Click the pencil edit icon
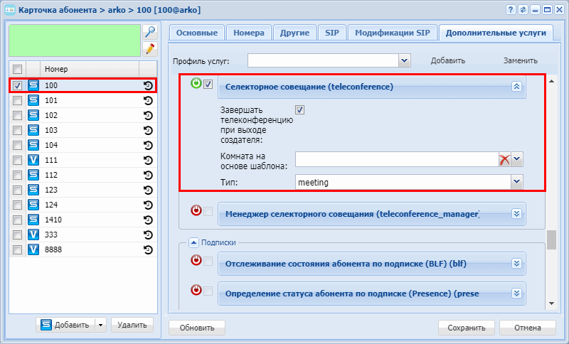 click(x=150, y=48)
